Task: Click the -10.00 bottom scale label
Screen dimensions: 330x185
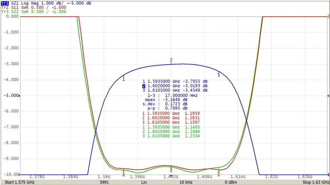Action: [x=11, y=174]
